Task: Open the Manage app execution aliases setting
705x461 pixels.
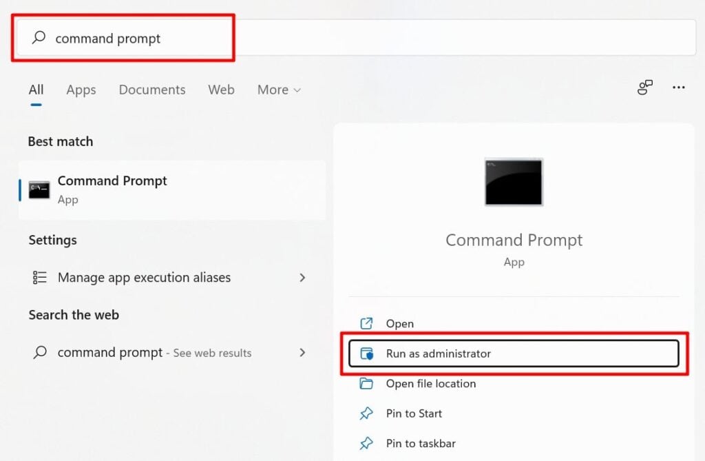Action: (x=144, y=278)
